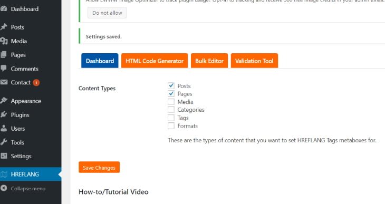This screenshot has width=385, height=204.
Task: Click the HREFLANG Tags metaboxes description text
Action: pyautogui.click(x=272, y=140)
